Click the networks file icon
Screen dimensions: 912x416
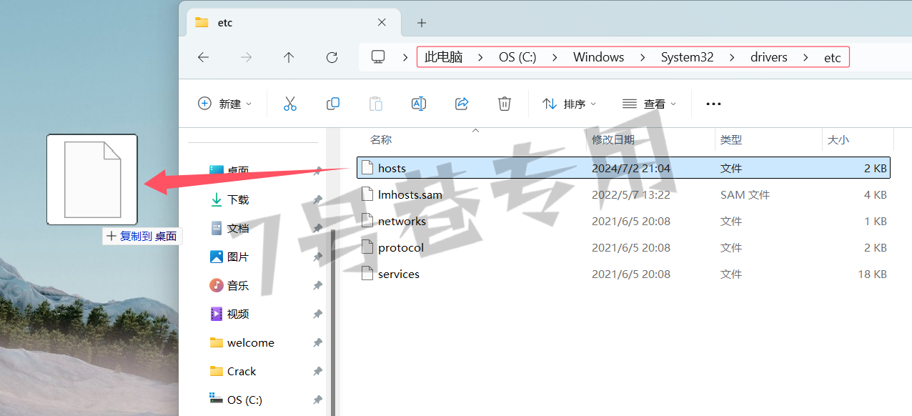(x=367, y=221)
